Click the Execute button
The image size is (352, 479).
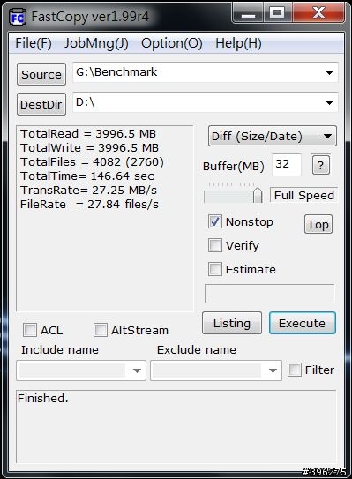pos(303,323)
